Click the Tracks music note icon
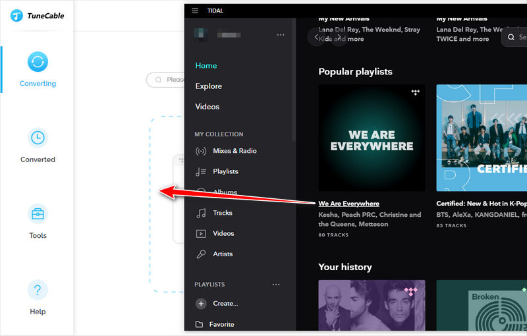The height and width of the screenshot is (336, 527). click(x=201, y=213)
